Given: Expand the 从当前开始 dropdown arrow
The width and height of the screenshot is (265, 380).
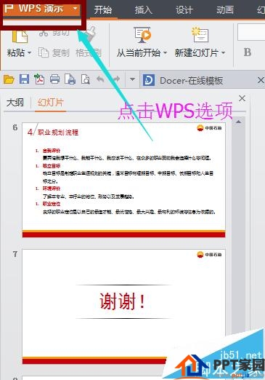Looking at the screenshot, I should coord(165,52).
